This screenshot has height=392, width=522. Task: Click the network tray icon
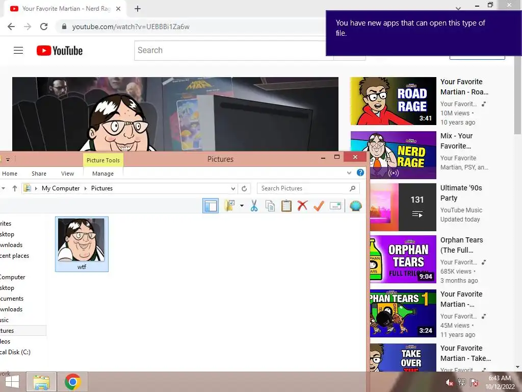click(462, 382)
